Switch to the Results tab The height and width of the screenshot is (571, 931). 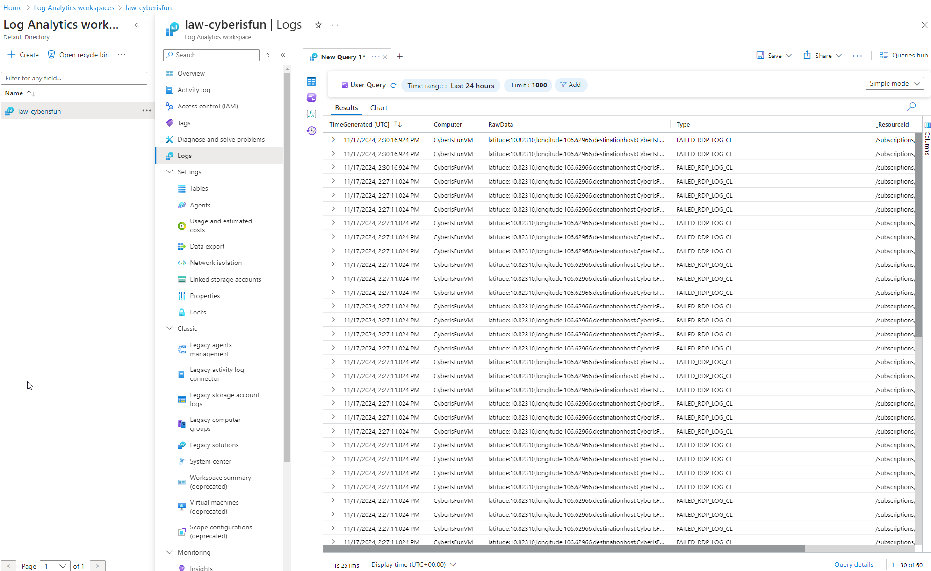tap(346, 108)
